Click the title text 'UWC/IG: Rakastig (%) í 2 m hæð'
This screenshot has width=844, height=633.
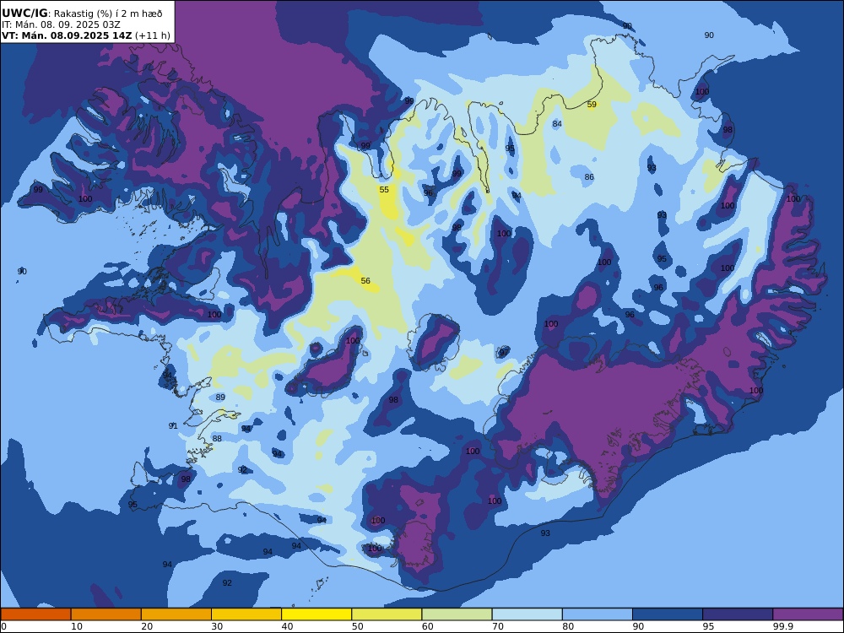pyautogui.click(x=82, y=14)
